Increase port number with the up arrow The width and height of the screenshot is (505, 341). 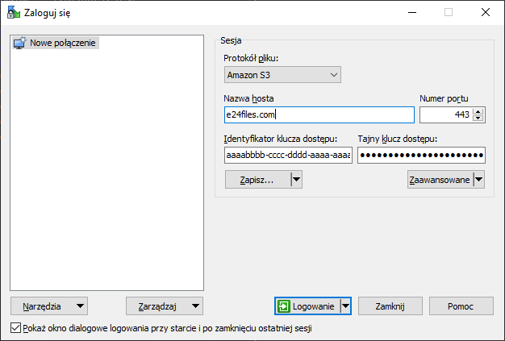[x=478, y=111]
